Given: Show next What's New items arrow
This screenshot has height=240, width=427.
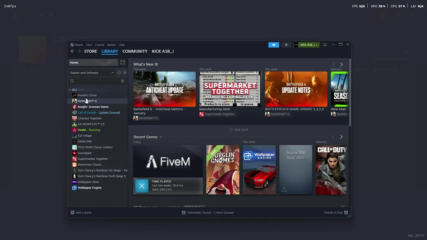Looking at the screenshot, I should coord(341,64).
